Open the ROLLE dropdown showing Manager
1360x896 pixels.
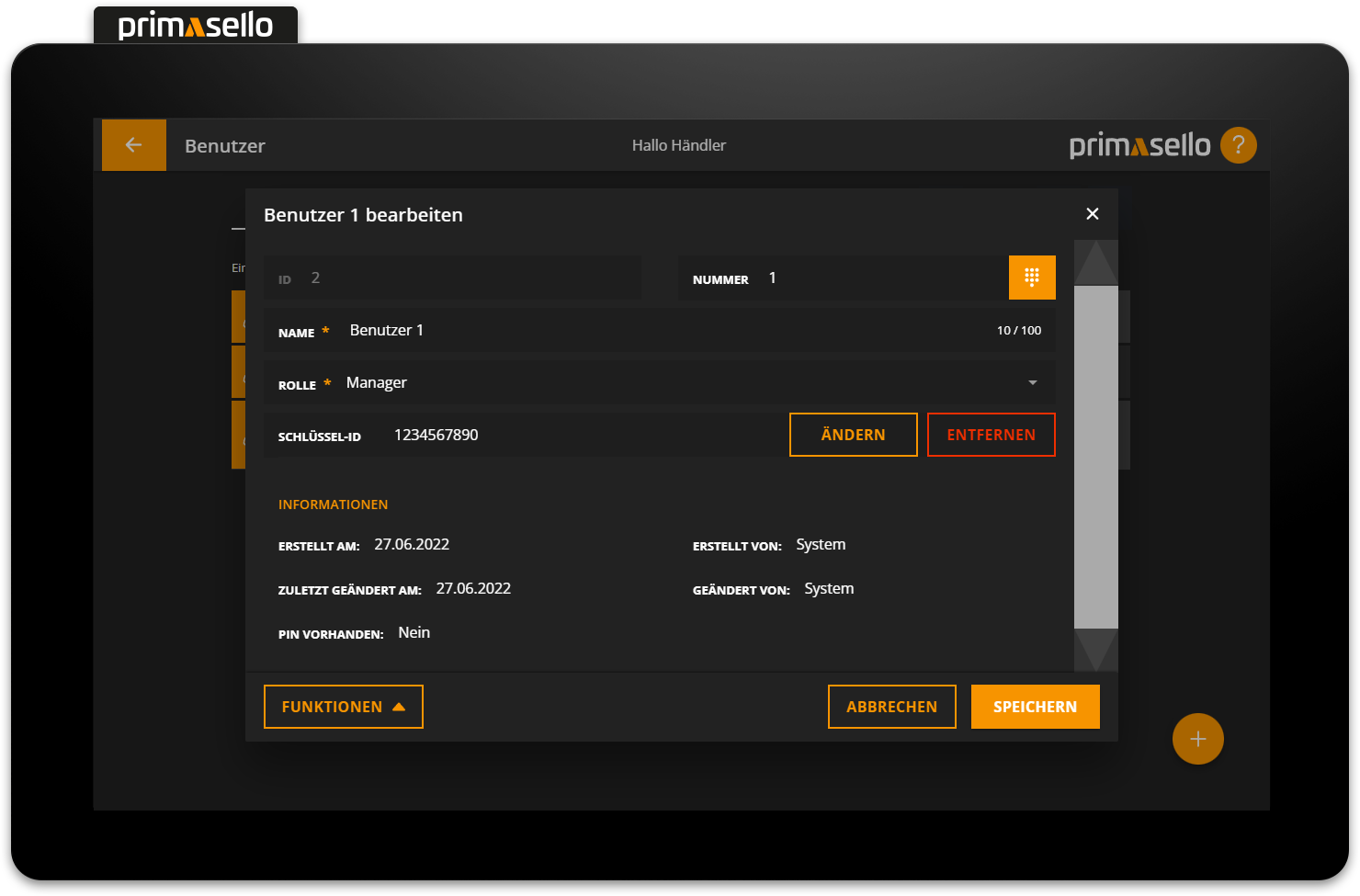[643, 381]
